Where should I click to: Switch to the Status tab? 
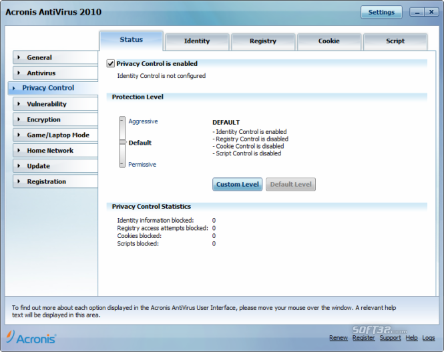(x=132, y=41)
